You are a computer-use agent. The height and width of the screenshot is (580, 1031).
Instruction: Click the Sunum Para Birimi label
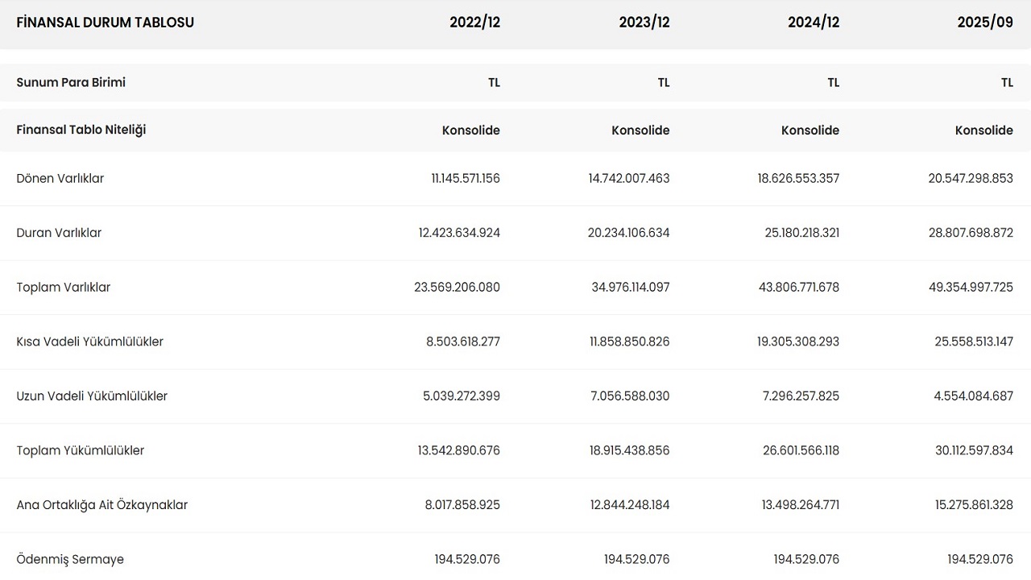[x=71, y=82]
